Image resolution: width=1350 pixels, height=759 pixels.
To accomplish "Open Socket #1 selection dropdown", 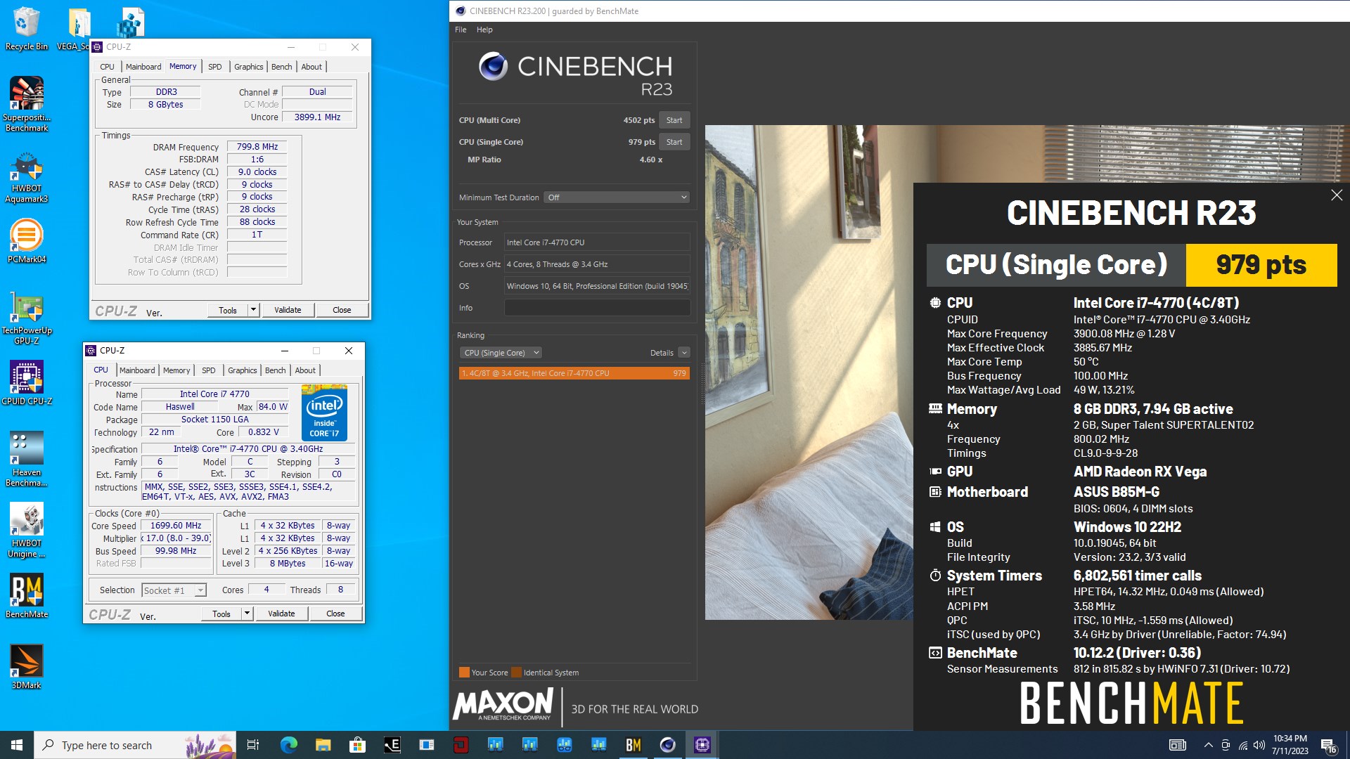I will click(174, 590).
